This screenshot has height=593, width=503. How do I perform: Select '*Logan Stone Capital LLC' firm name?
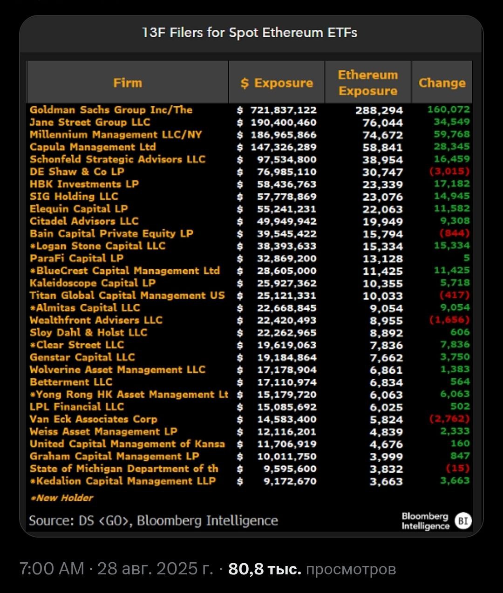97,245
